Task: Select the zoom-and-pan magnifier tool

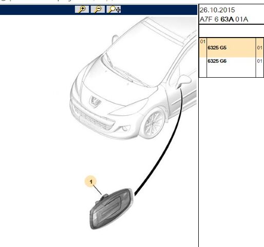Action: tap(114, 9)
